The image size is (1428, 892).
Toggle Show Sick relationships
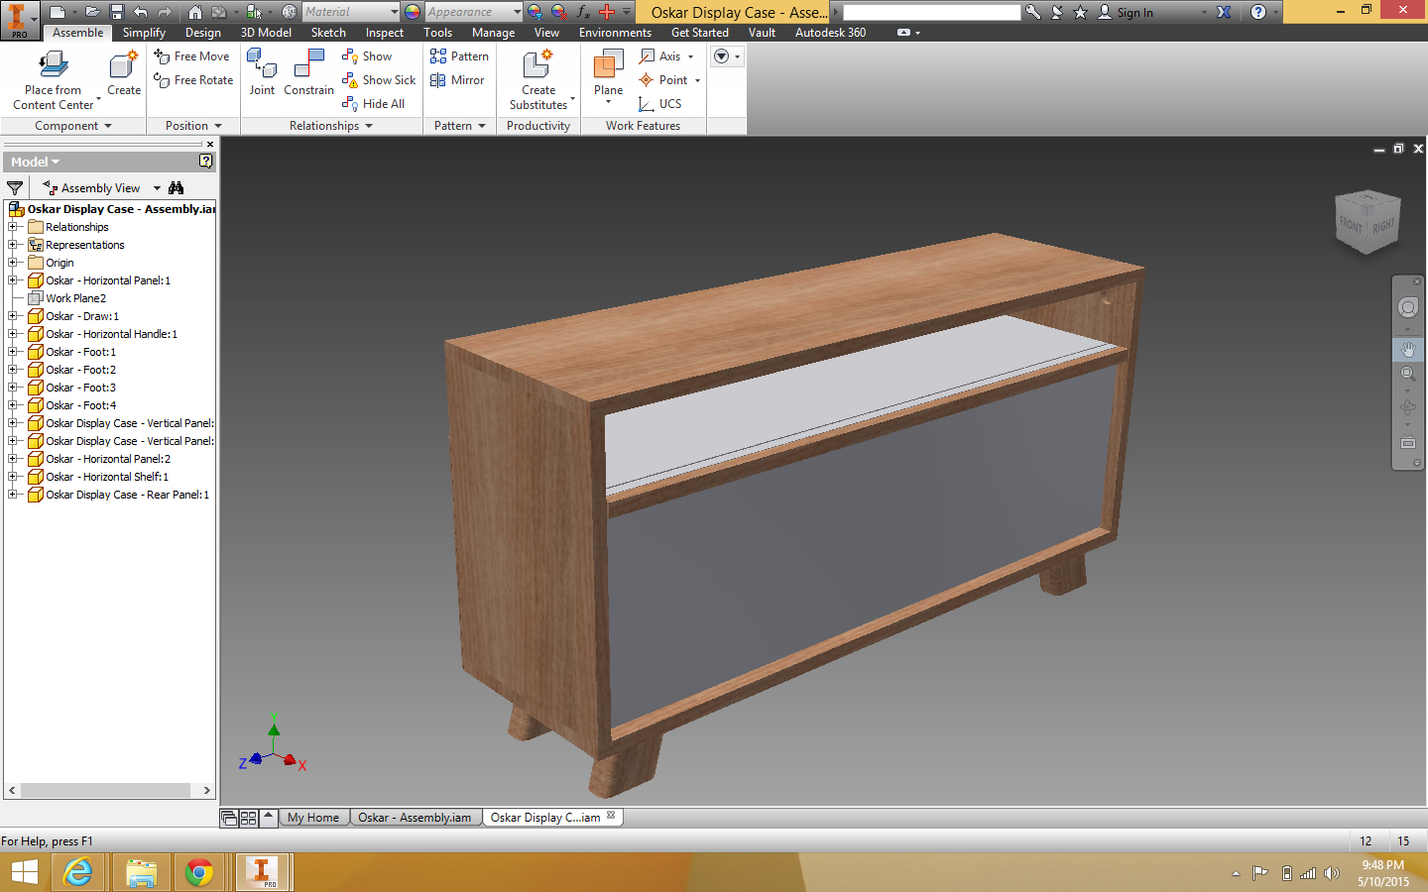coord(379,80)
